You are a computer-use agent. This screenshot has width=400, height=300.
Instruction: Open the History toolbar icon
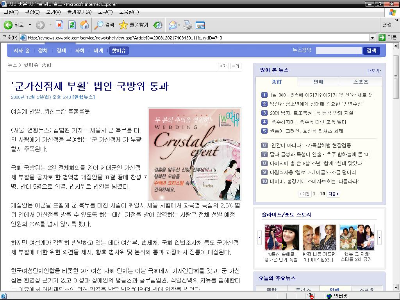[158, 25]
